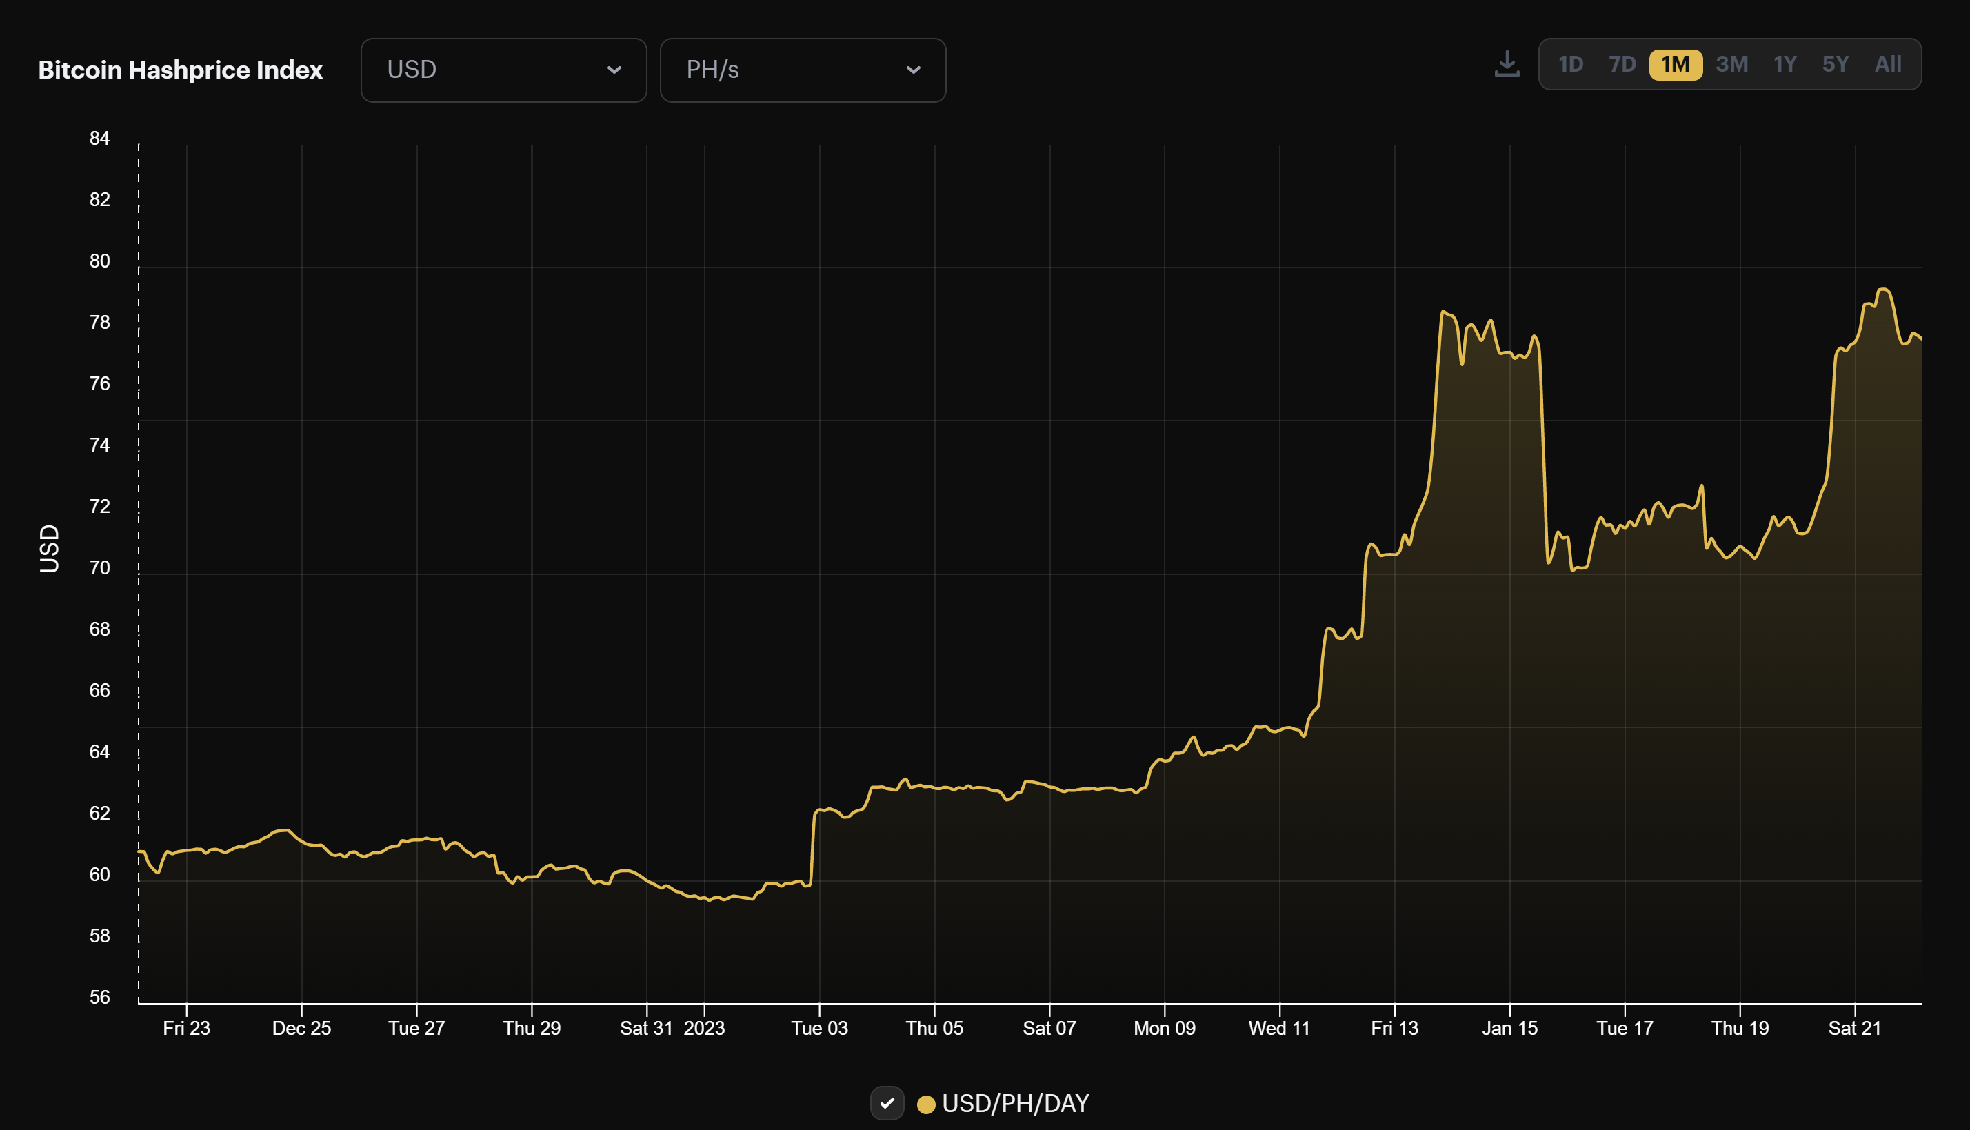The height and width of the screenshot is (1130, 1970).
Task: Expand the chevron on the USD selector
Action: click(x=614, y=70)
